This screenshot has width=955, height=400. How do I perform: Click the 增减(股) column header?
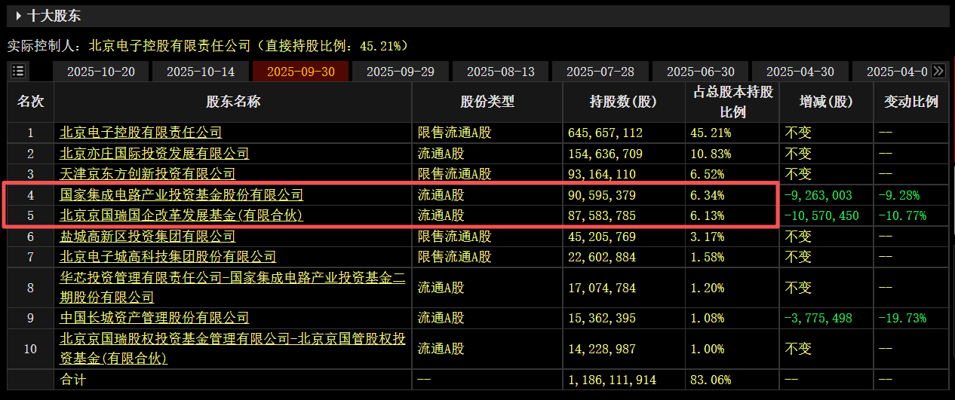coord(827,102)
